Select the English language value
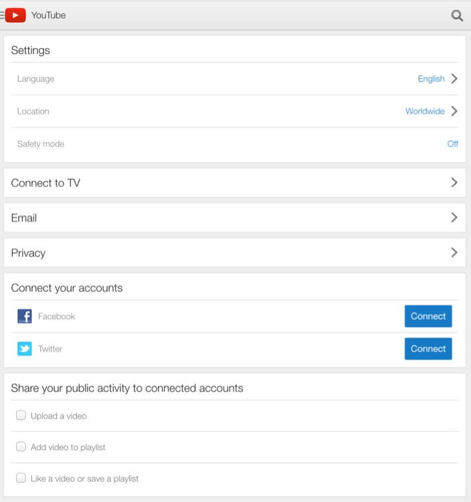The width and height of the screenshot is (471, 502). [x=431, y=79]
